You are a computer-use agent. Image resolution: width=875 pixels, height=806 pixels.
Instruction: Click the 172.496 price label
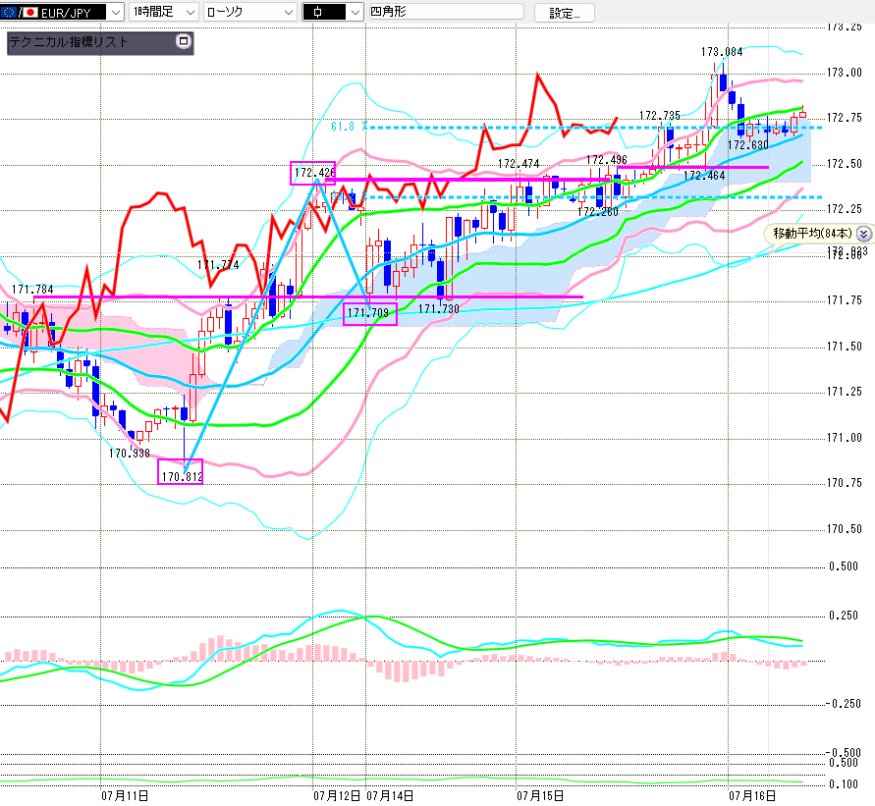607,159
